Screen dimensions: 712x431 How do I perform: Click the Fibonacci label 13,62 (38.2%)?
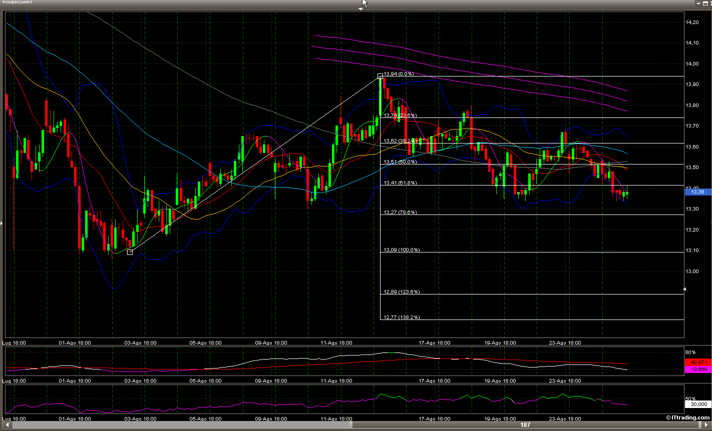(x=400, y=141)
